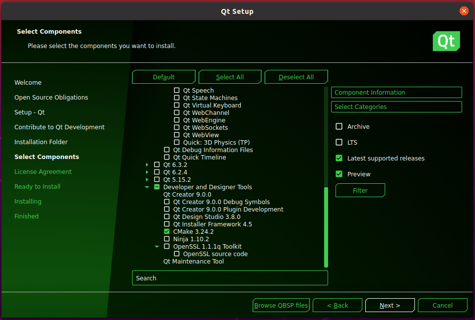Image resolution: width=475 pixels, height=320 pixels.
Task: Proceed with the Next button
Action: (390, 305)
